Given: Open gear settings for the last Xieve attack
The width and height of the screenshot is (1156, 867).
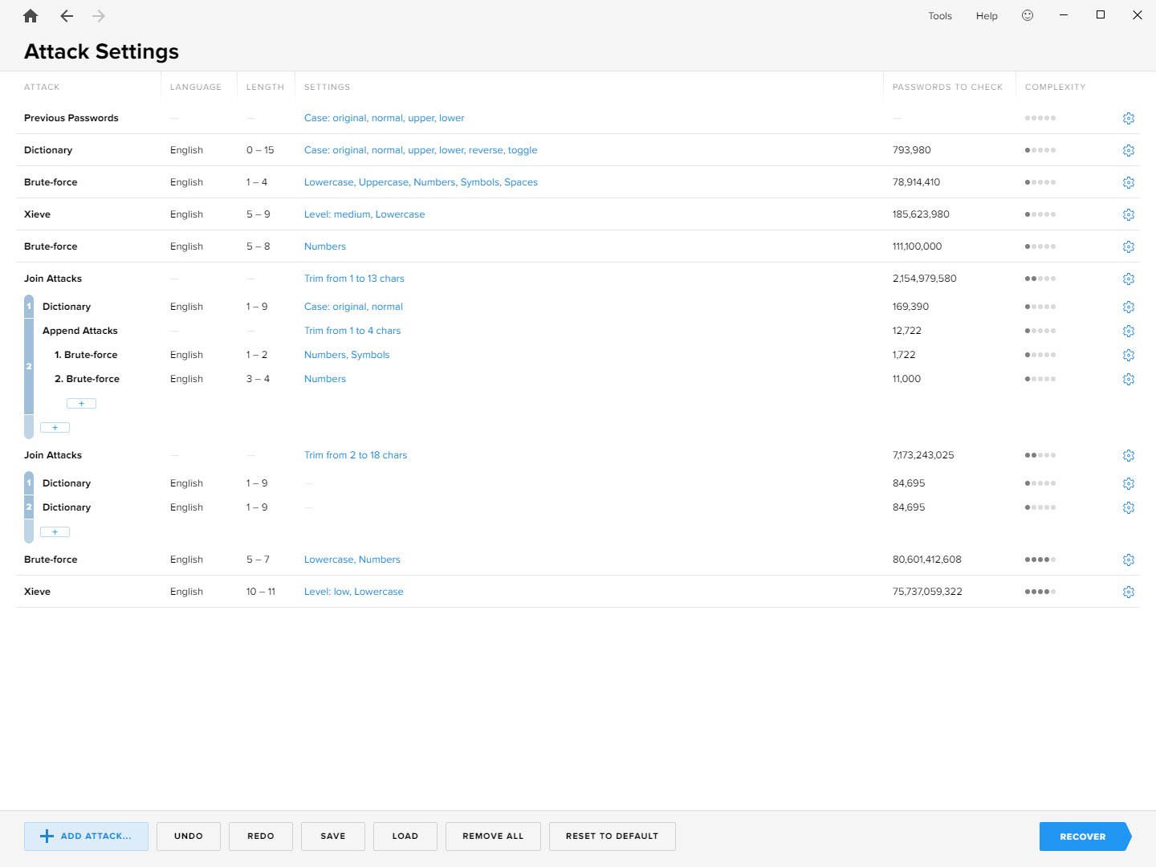Looking at the screenshot, I should tap(1129, 592).
